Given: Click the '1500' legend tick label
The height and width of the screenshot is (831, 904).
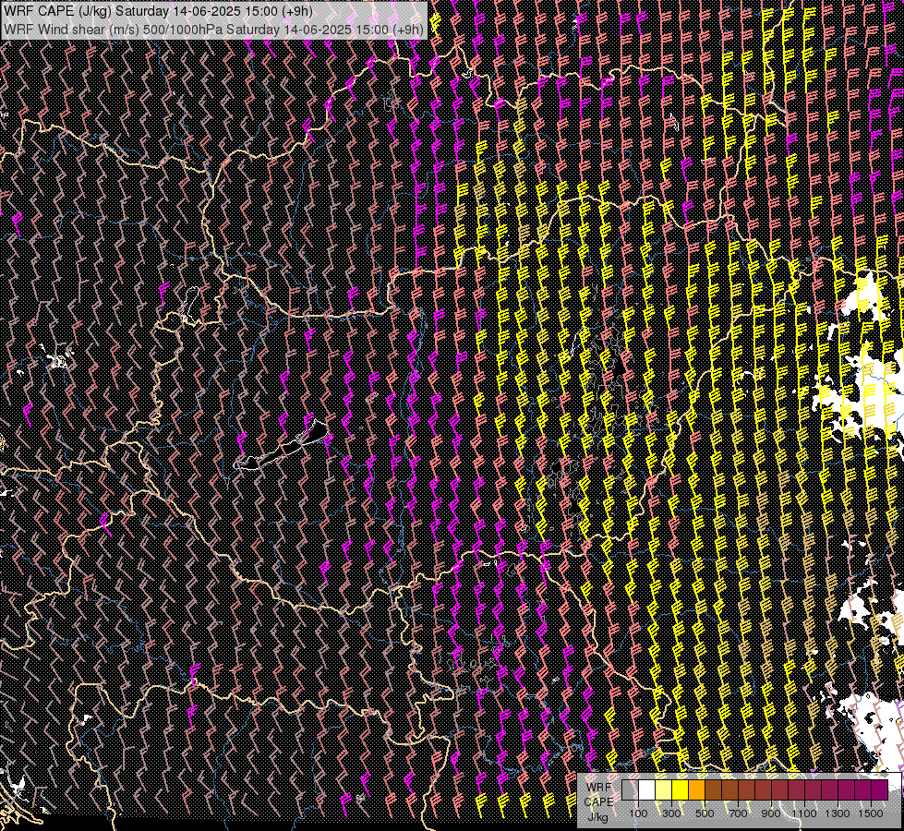Looking at the screenshot, I should 871,813.
